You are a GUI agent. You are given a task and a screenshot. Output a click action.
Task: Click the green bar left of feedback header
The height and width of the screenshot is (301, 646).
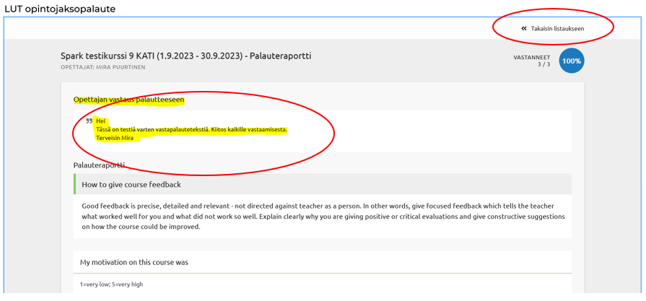point(74,184)
